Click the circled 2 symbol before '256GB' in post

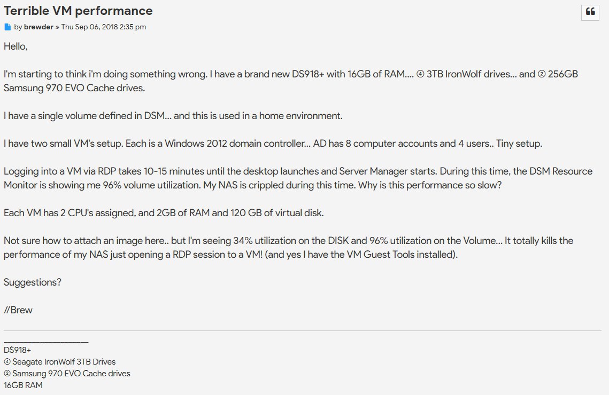(542, 74)
